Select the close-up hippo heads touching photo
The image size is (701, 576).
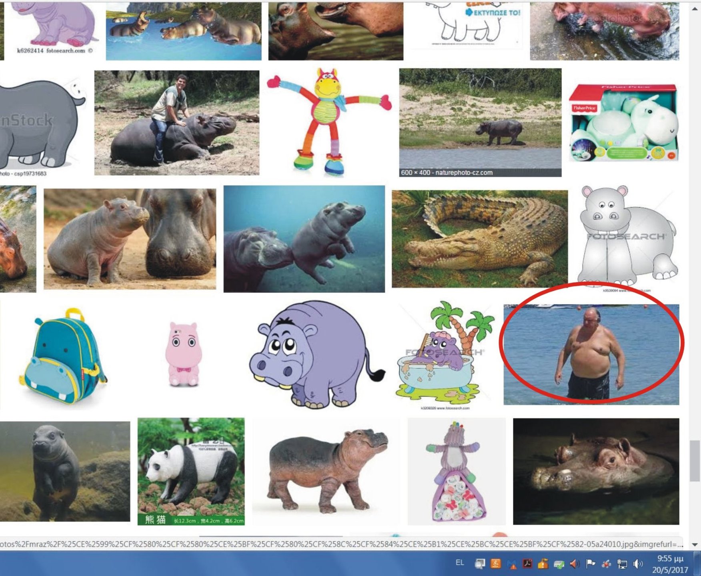(336, 30)
